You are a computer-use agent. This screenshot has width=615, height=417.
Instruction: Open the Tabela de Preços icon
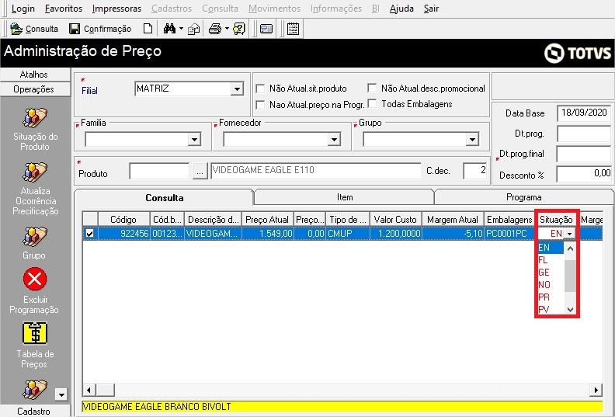pyautogui.click(x=35, y=333)
